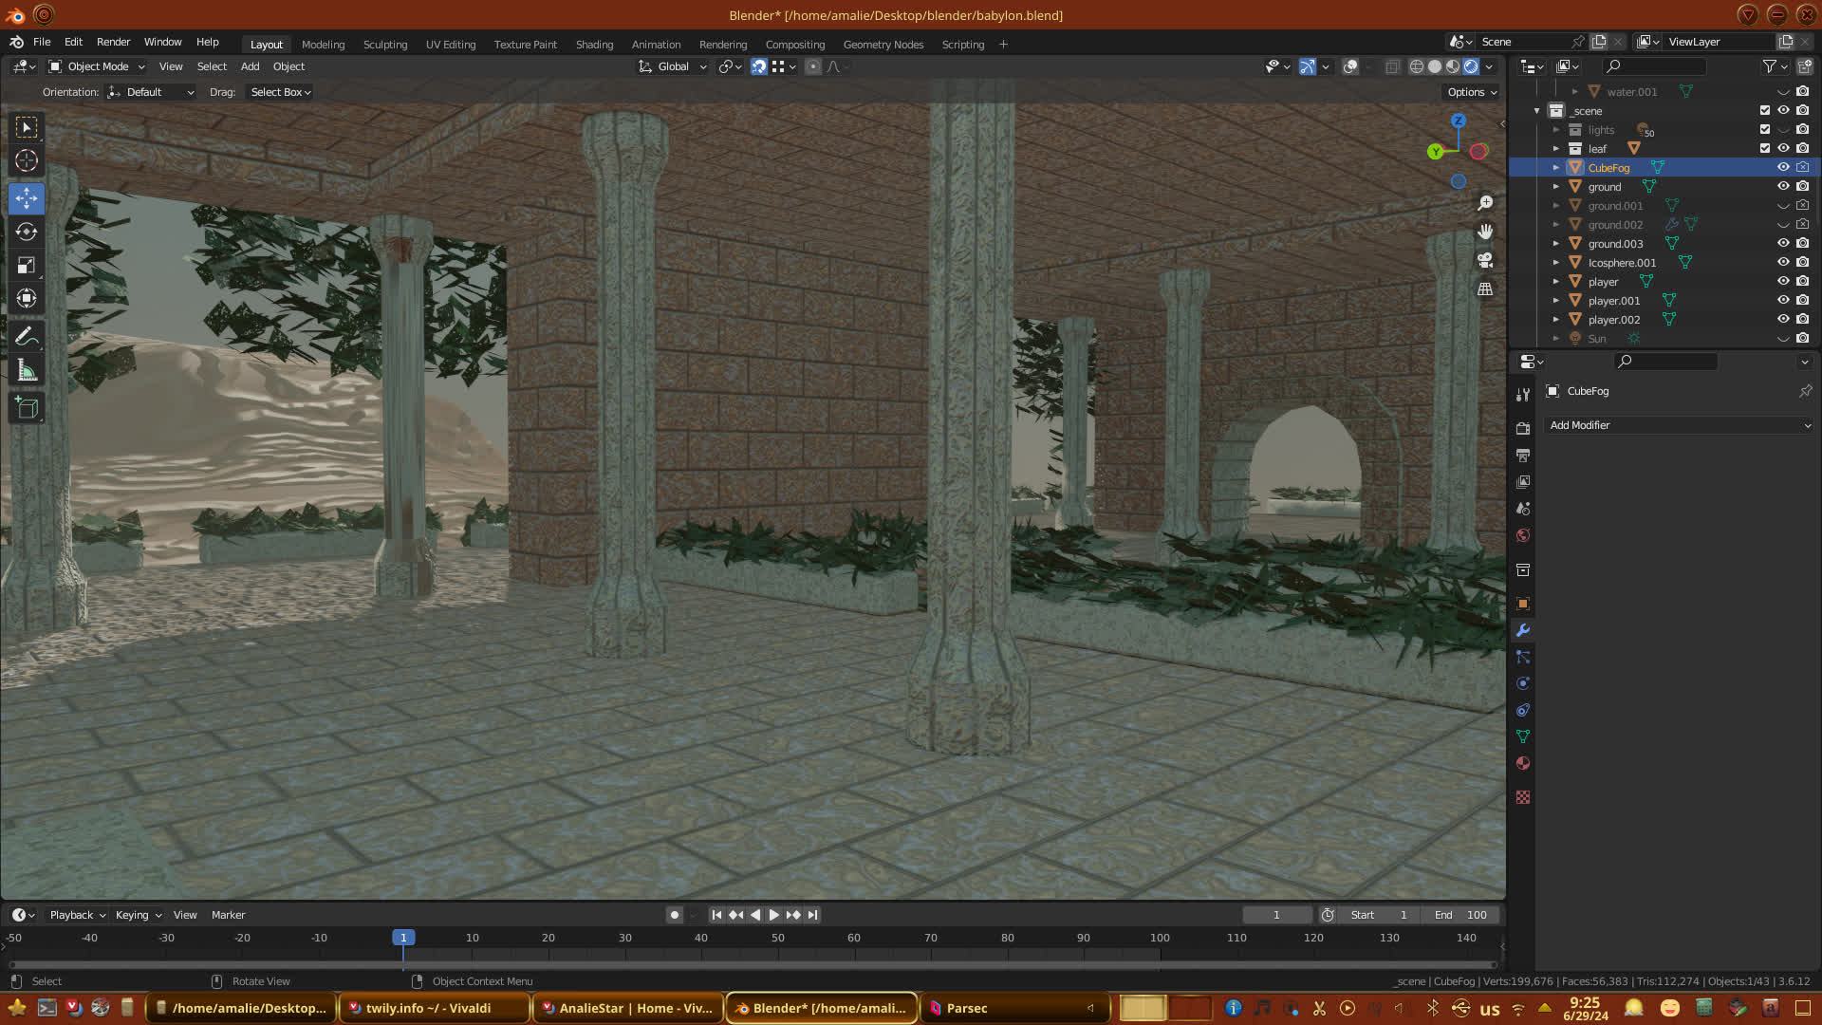Switch to the Shading workspace tab

coord(594,45)
